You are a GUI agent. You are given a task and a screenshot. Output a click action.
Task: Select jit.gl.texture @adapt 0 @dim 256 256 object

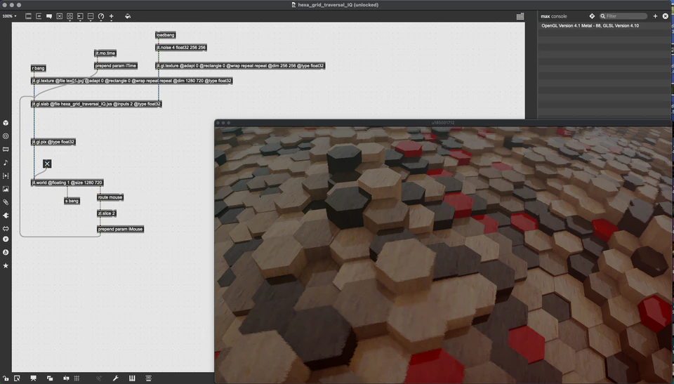(240, 66)
